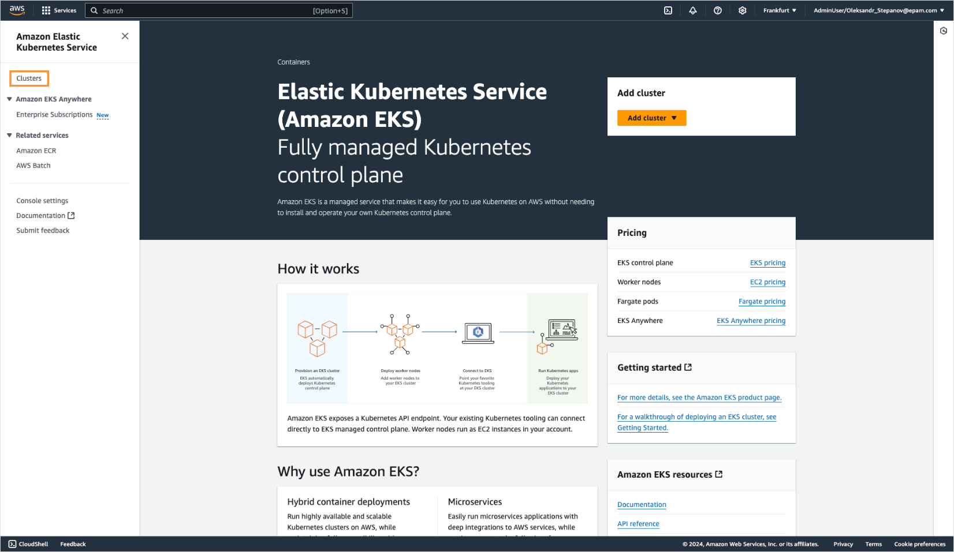Open the Add cluster dropdown
Viewport: 954px width, 552px height.
click(651, 118)
